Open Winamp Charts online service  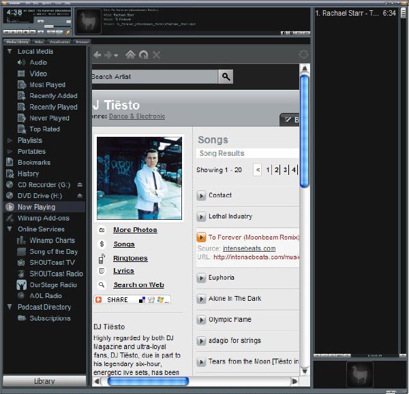coord(52,240)
